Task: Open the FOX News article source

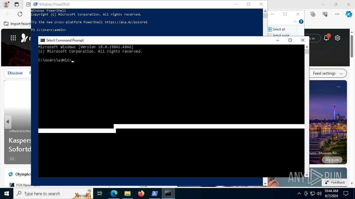Action: (21, 185)
